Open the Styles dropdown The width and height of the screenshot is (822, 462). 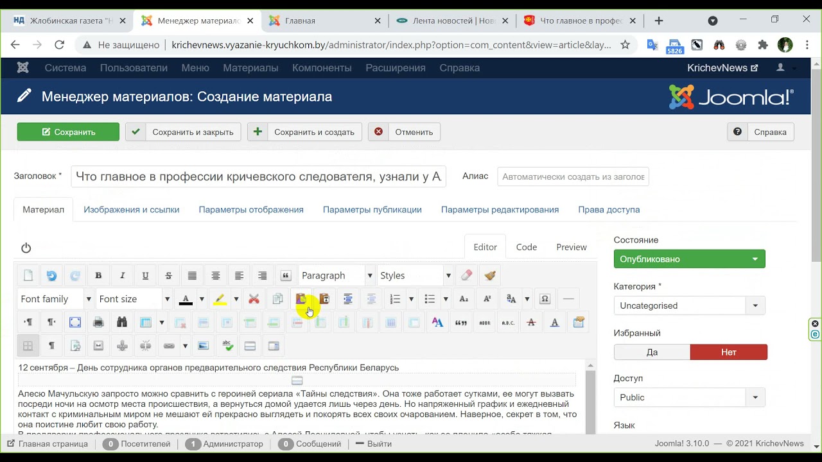(x=415, y=275)
